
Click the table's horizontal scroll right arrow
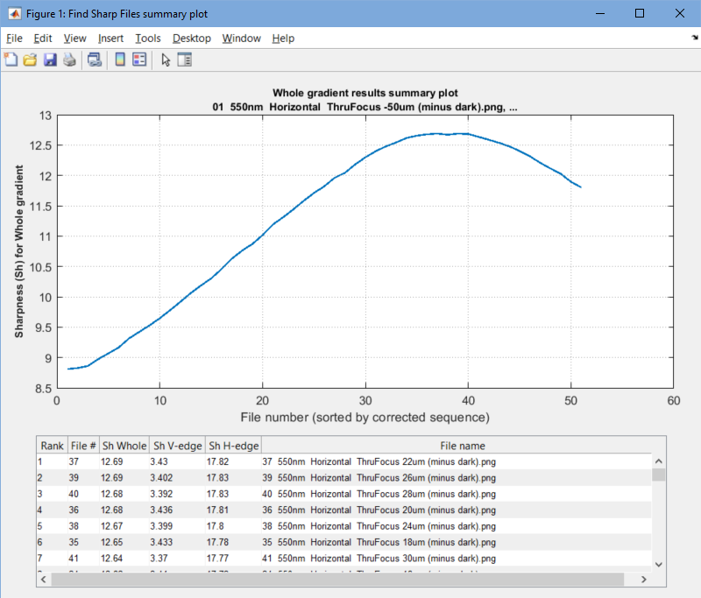[644, 580]
